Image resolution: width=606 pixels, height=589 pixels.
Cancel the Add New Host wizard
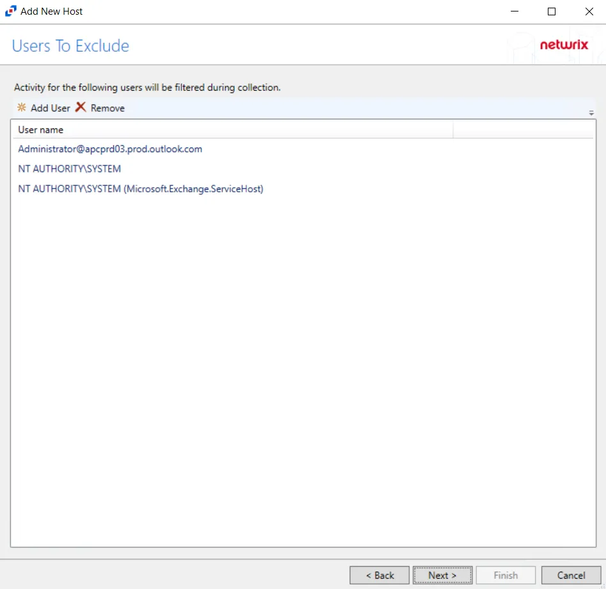tap(571, 575)
